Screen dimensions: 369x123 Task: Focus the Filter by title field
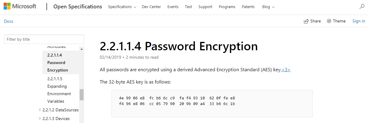(44, 39)
